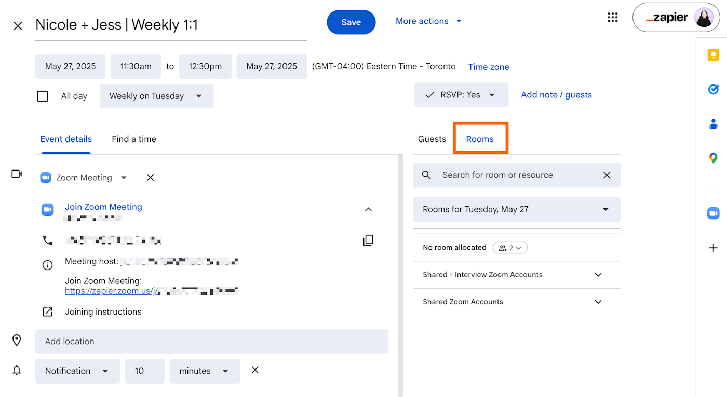
Task: Clear the room search field
Action: [607, 175]
